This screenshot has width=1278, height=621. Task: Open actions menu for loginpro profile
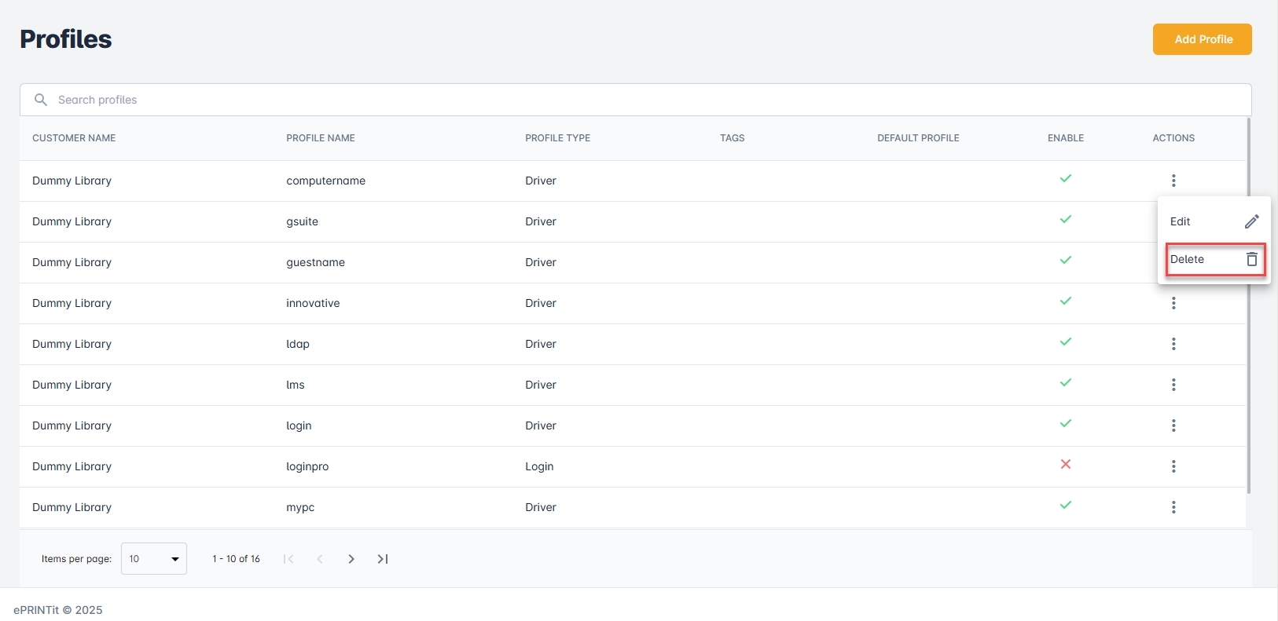(x=1173, y=466)
